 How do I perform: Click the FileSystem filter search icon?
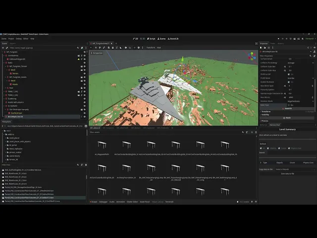(78, 165)
